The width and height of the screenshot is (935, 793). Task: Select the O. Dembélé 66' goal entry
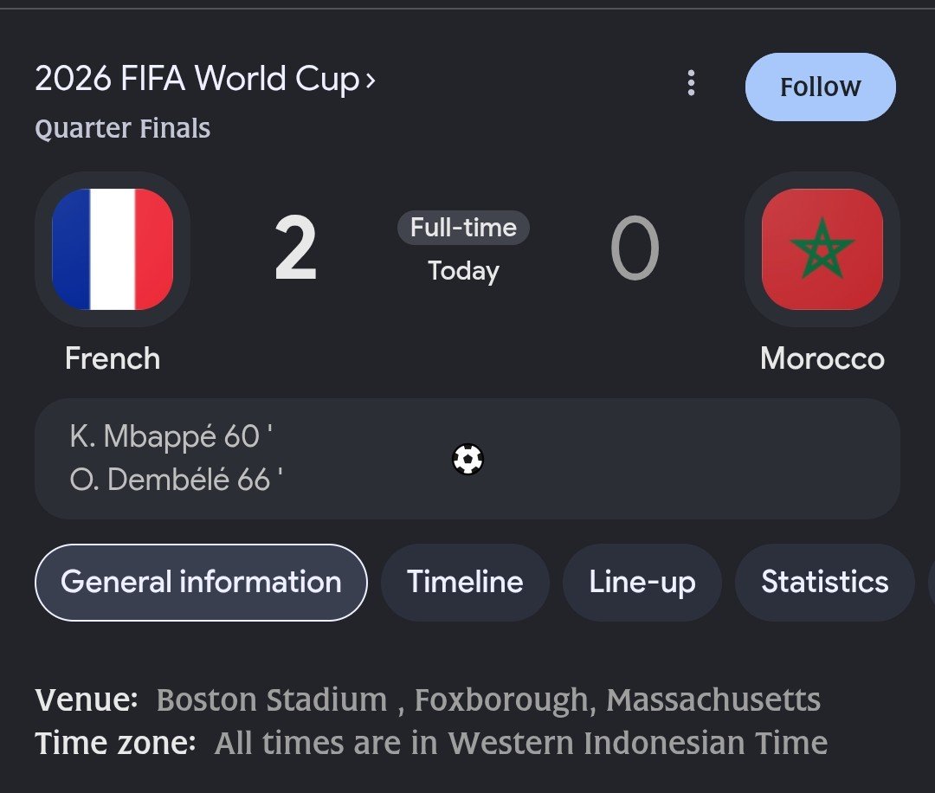point(176,480)
